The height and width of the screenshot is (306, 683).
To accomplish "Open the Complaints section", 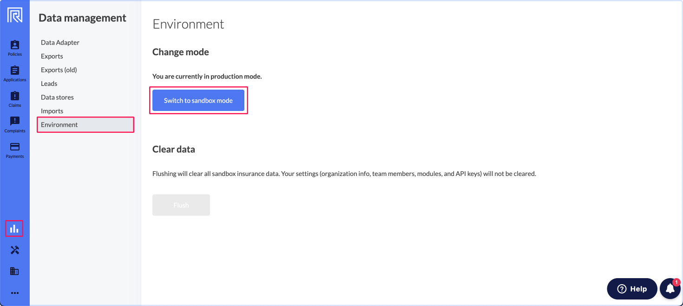I will tap(14, 124).
